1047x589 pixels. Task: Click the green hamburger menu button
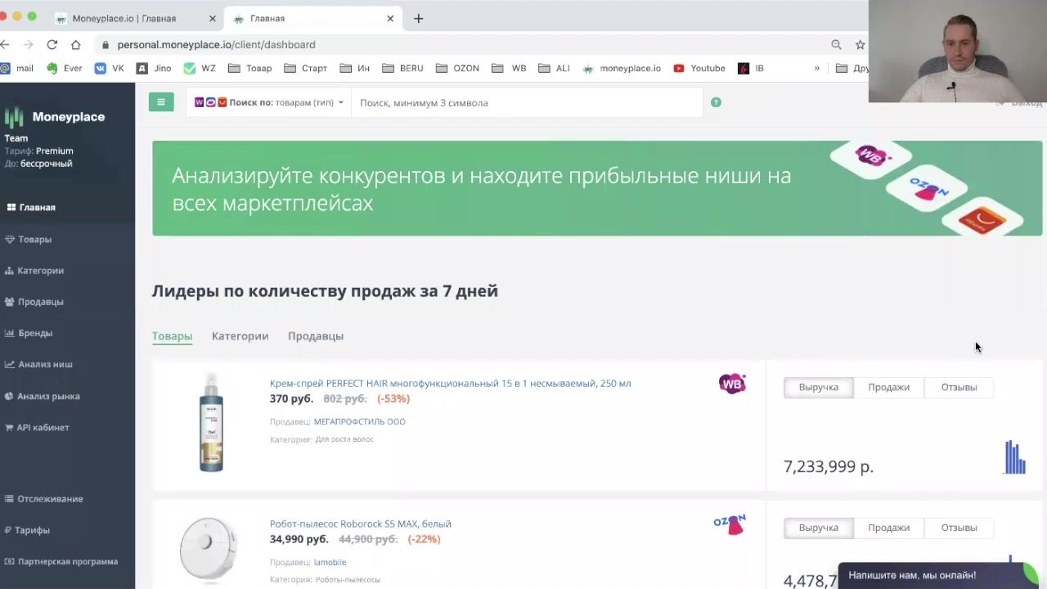pyautogui.click(x=161, y=102)
